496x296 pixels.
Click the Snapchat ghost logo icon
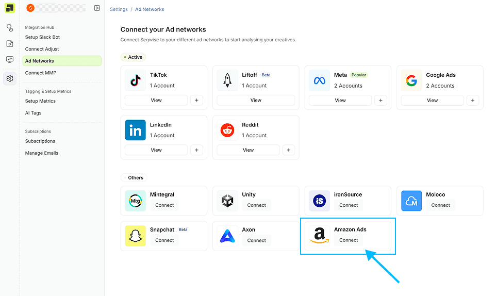point(136,236)
